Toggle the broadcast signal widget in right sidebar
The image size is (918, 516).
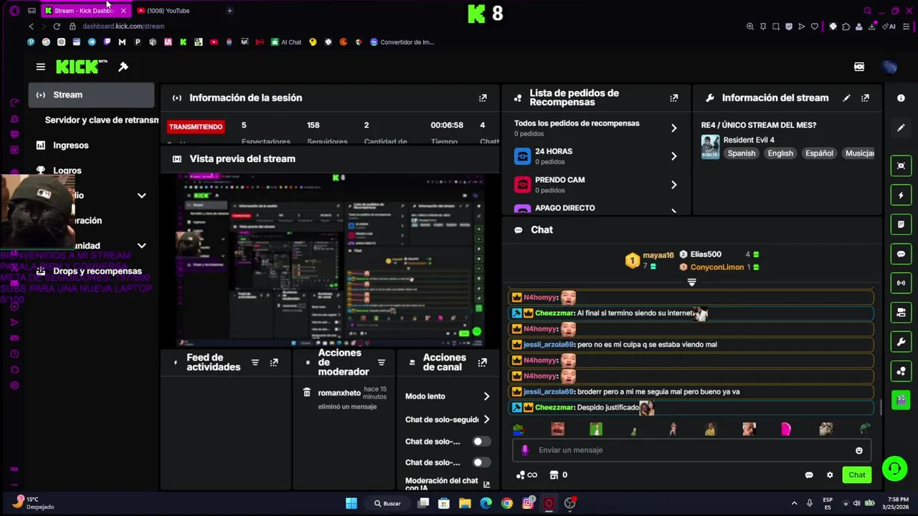902,283
